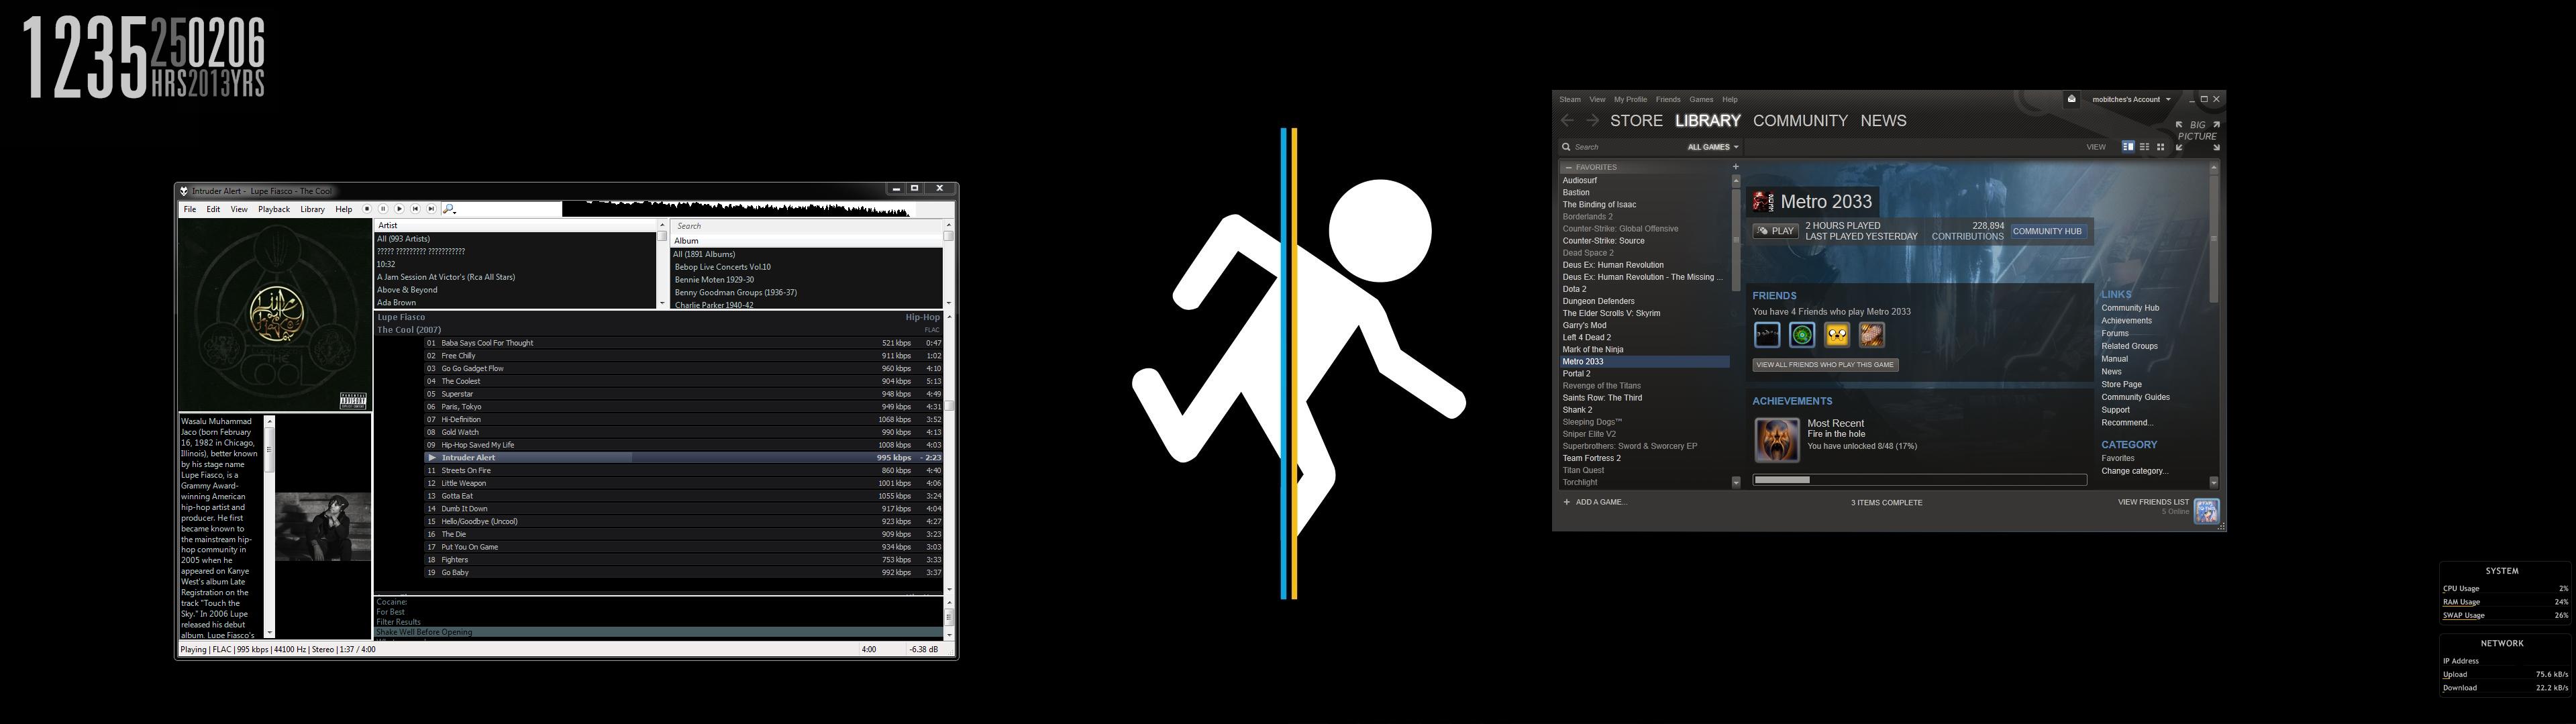
Task: Click Change category... link
Action: click(x=2134, y=471)
